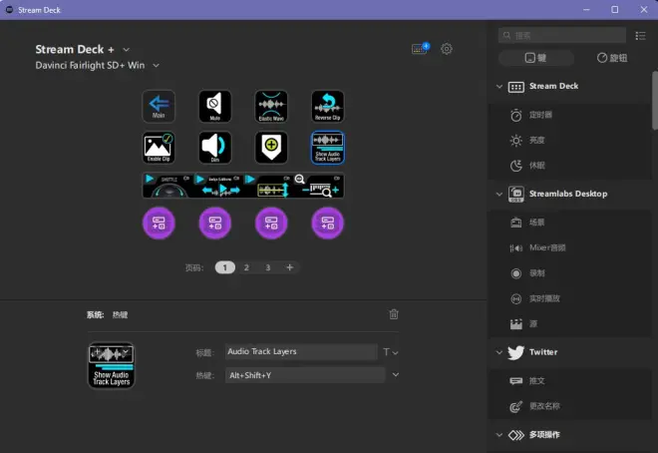Screen dimensions: 658x453
Task: Open the title text style dropdown
Action: (390, 352)
